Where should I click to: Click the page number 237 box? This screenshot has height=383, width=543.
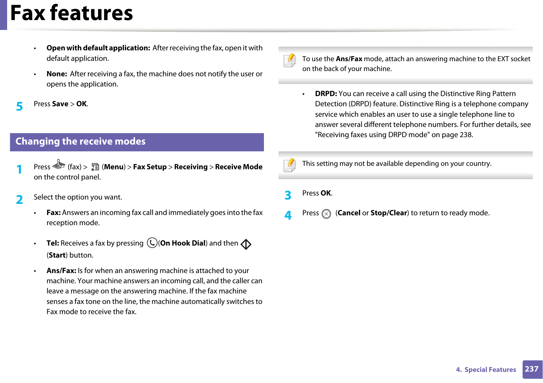click(532, 369)
